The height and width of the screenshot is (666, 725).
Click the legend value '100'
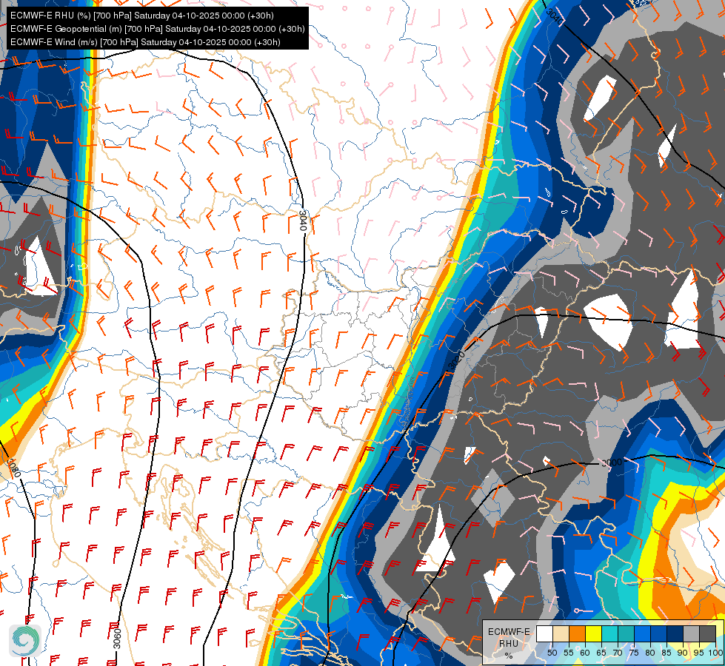[x=715, y=653]
